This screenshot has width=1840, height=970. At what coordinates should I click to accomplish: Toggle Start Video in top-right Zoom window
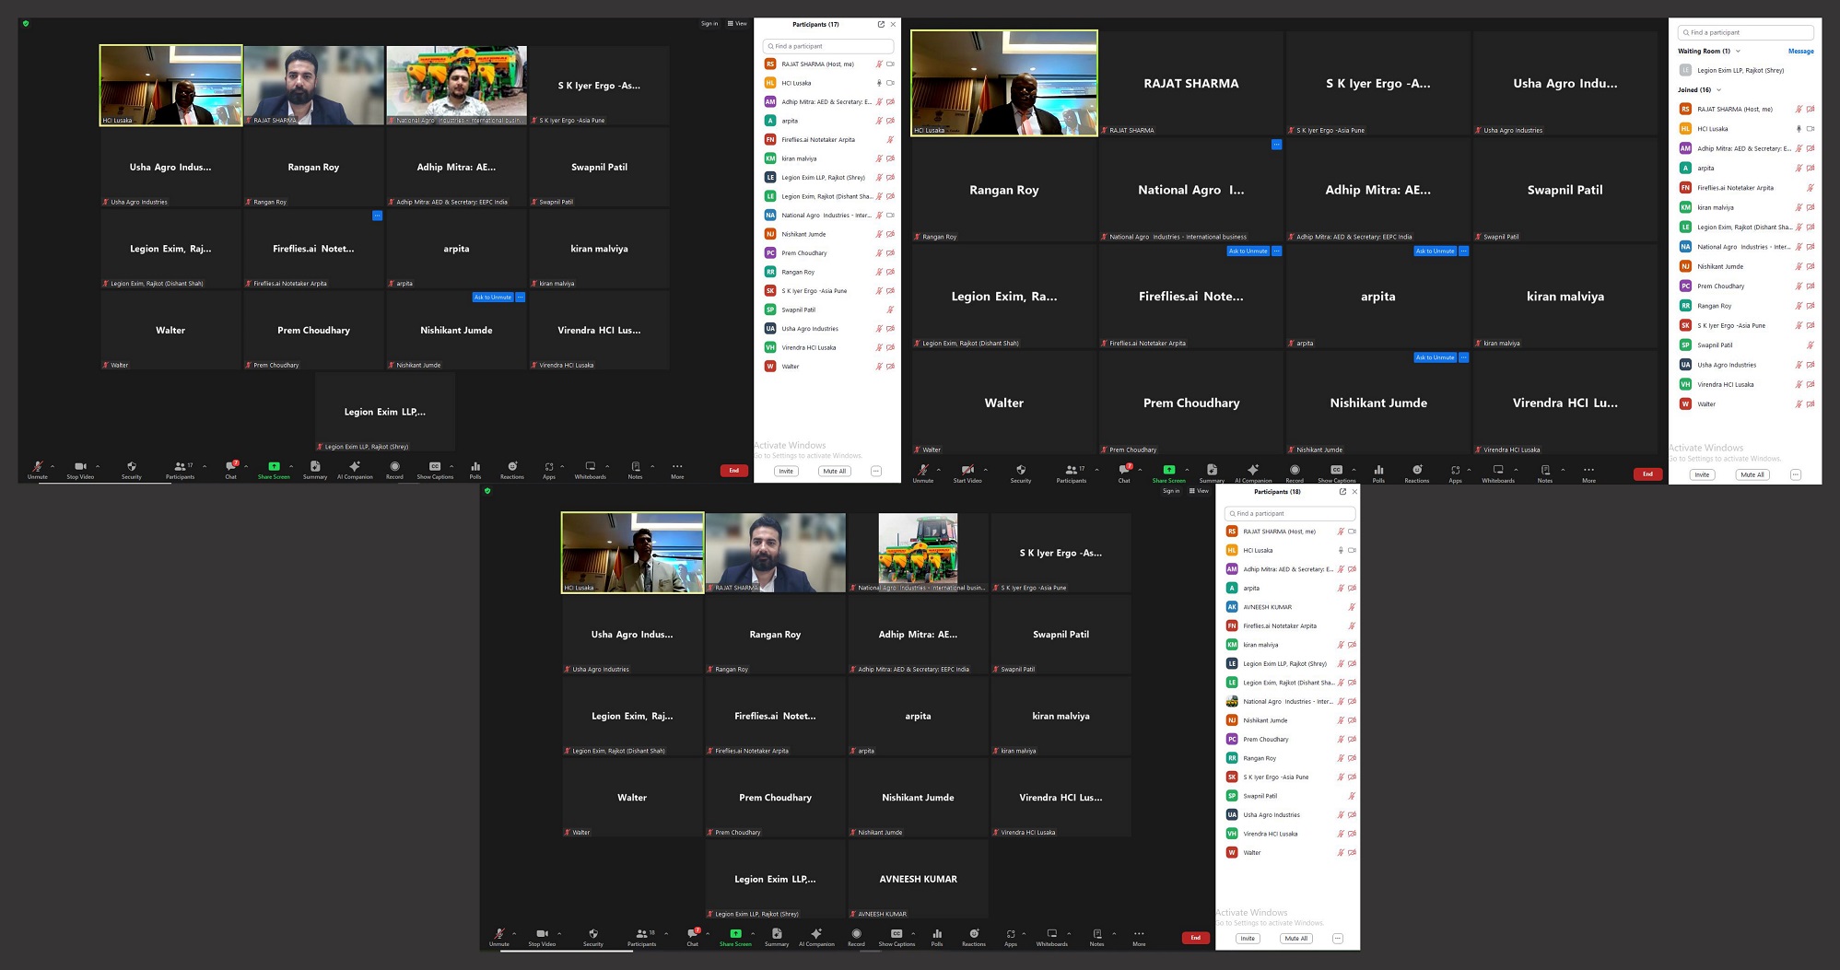[967, 473]
